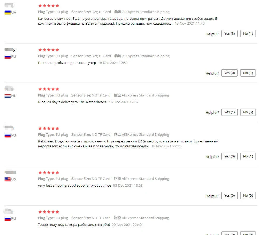
Task: Vote Yes (0) on 'very fast shipping' review
Action: pyautogui.click(x=229, y=196)
